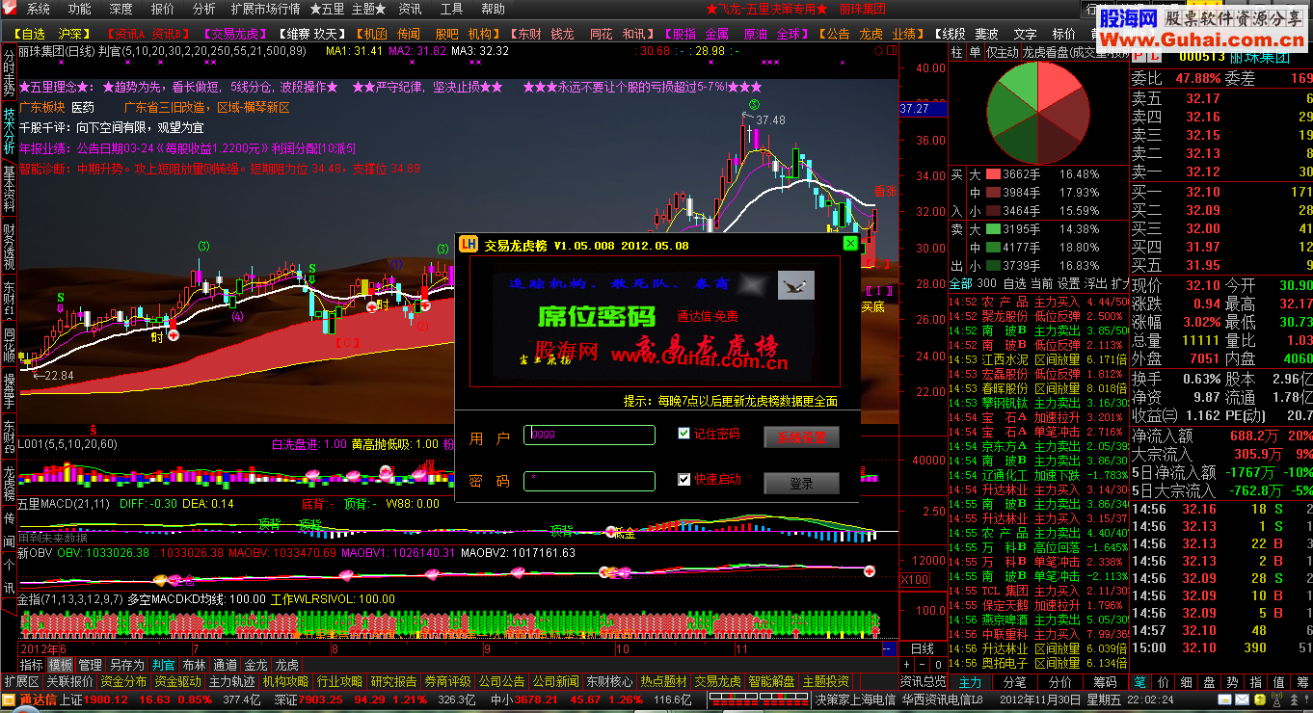Open the 研究报告 bottom tab
Screen dimensions: 1313x713
[x=393, y=681]
